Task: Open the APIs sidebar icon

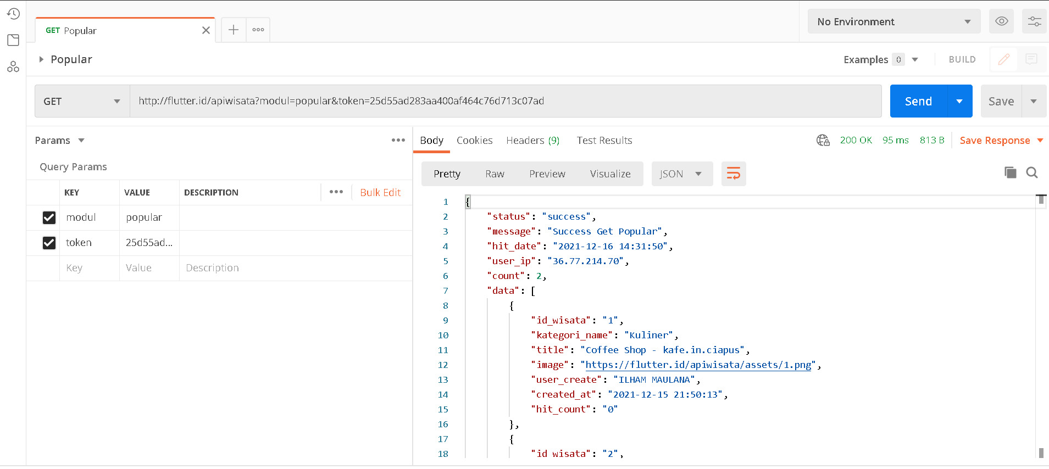Action: [13, 66]
